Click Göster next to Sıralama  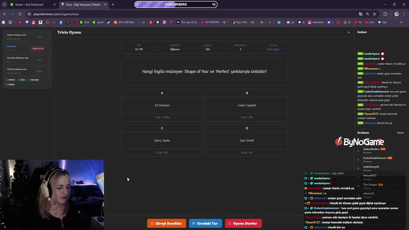(400, 133)
